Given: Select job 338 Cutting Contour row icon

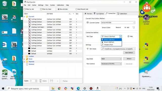Looking at the screenshot, I should pyautogui.click(x=29, y=19).
